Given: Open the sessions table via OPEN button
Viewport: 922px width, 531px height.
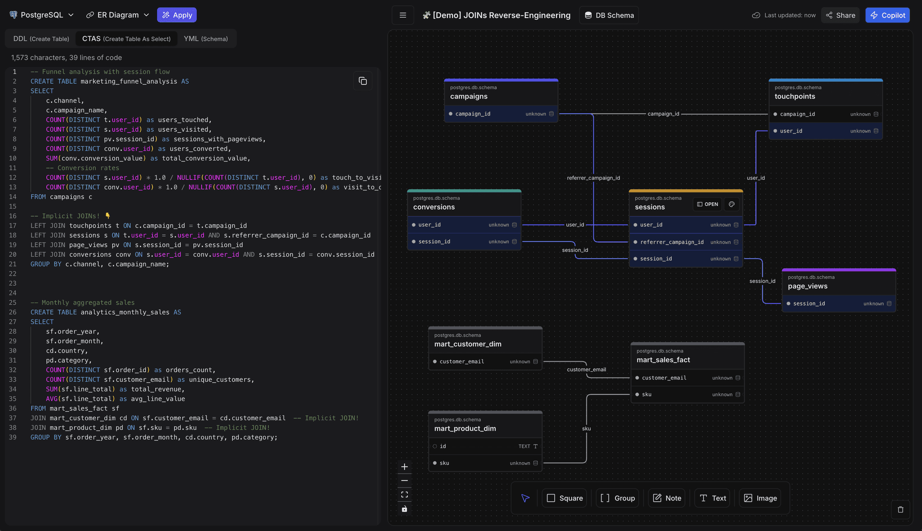Looking at the screenshot, I should [x=707, y=204].
